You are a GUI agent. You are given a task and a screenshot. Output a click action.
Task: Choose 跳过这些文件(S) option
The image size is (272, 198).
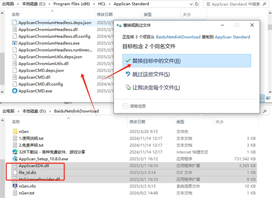coord(151,74)
